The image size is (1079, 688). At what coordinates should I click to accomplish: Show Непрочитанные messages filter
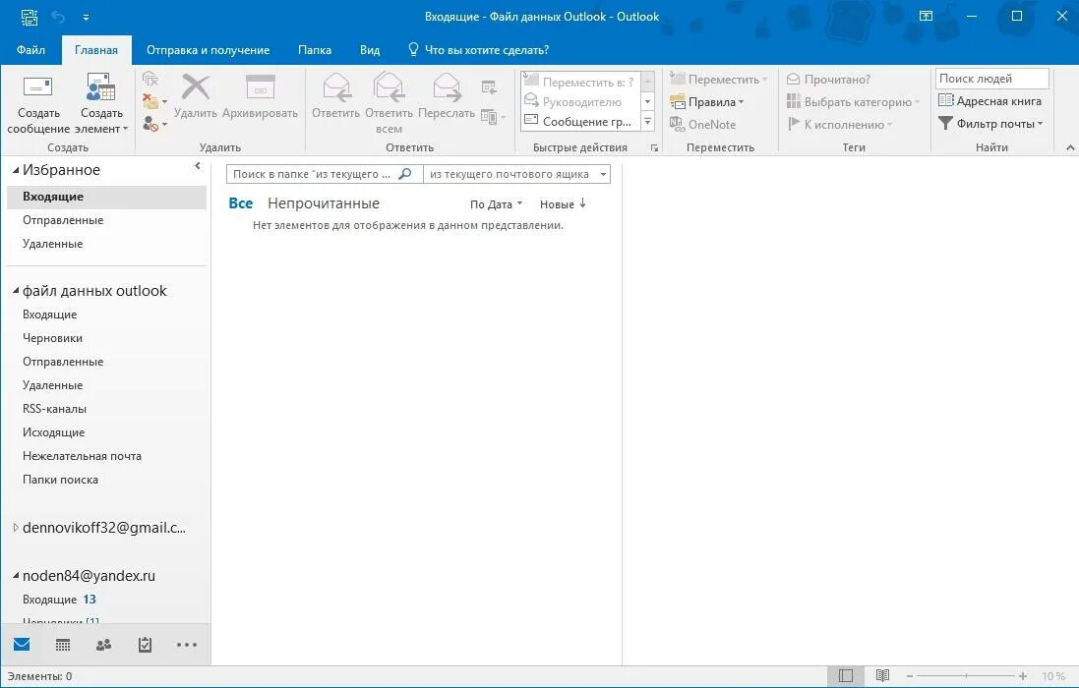(x=324, y=203)
